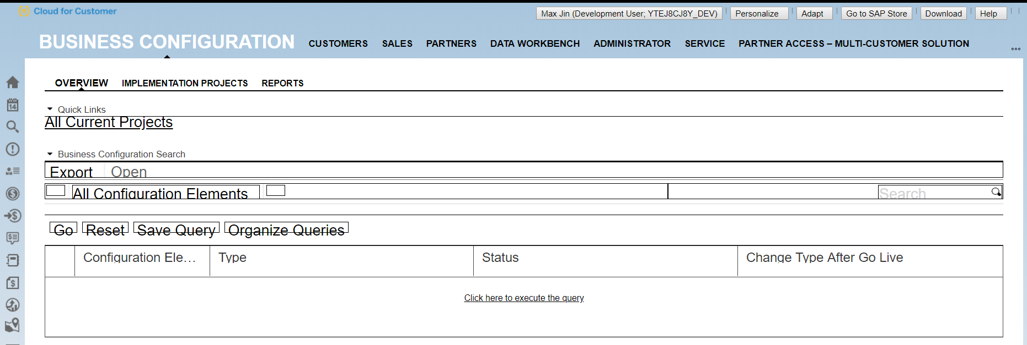Open the arrow-into-dollar icon in sidebar
Screen dimensions: 1027x345
coord(13,216)
